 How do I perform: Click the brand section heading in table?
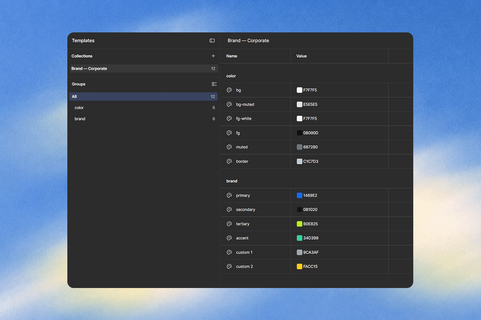point(232,181)
